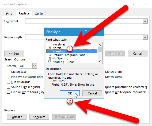Check Find whole words only
Screen dimensions: 152x126
(9, 77)
